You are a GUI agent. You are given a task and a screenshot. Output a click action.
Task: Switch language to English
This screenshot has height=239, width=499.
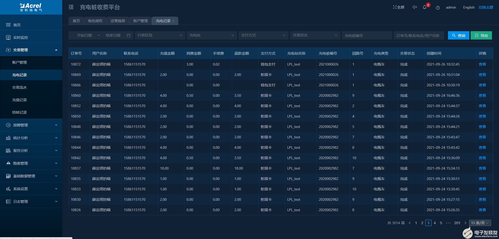pyautogui.click(x=469, y=7)
